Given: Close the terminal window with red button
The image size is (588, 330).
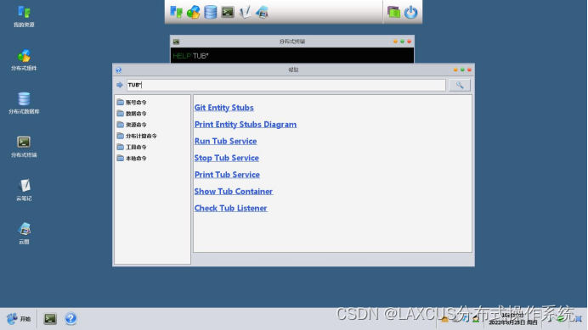Looking at the screenshot, I should click(x=409, y=42).
